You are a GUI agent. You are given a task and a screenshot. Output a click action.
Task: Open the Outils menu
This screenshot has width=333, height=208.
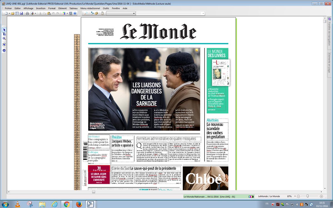[106, 8]
